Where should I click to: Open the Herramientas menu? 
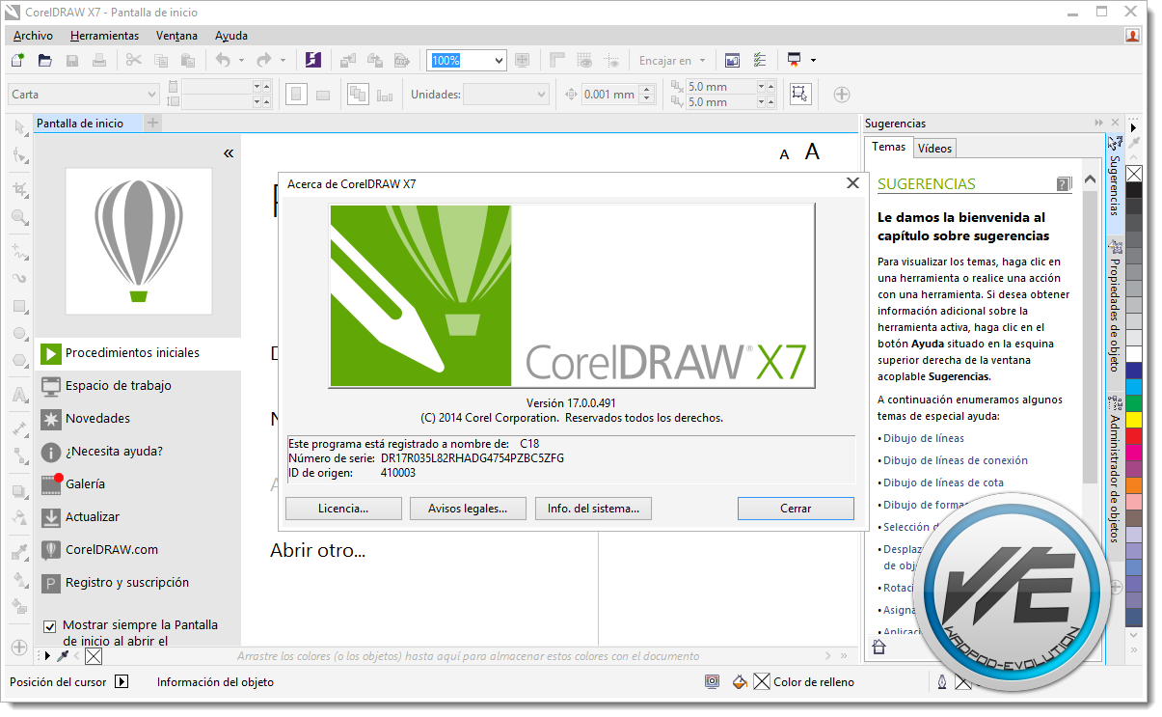coord(104,36)
